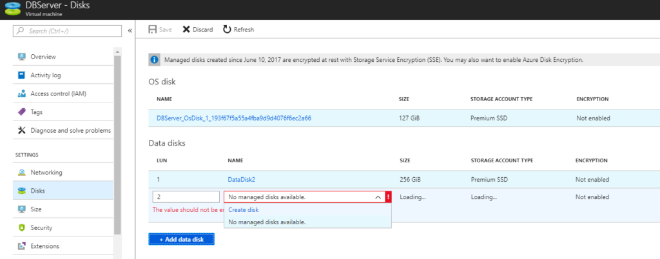Image resolution: width=660 pixels, height=259 pixels.
Task: Click the OS disk STORAGE ACCOUNT TYPE header
Action: click(501, 99)
